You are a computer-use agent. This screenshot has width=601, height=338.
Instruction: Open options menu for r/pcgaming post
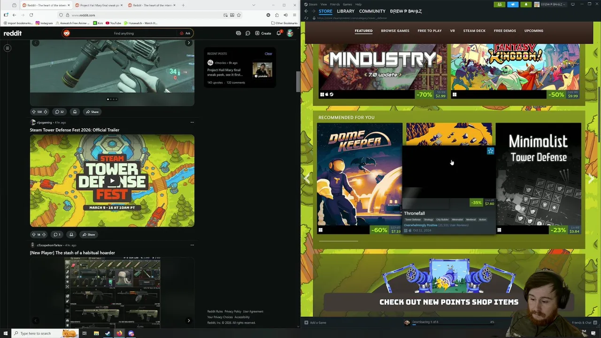pos(192,123)
